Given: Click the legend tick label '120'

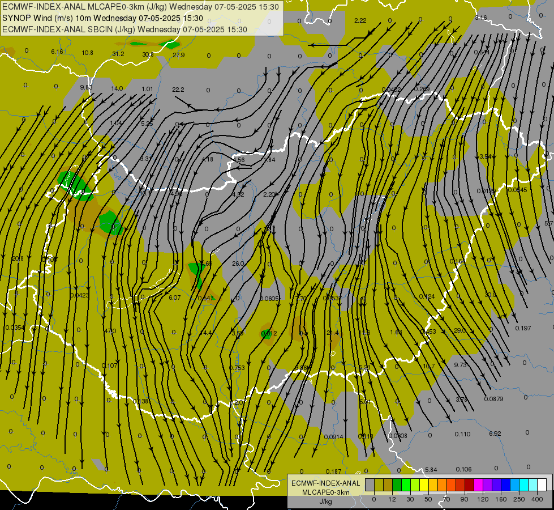Looking at the screenshot, I should point(482,499).
